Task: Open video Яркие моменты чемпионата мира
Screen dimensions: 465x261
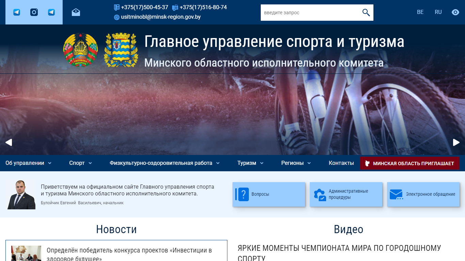Action: (x=339, y=253)
